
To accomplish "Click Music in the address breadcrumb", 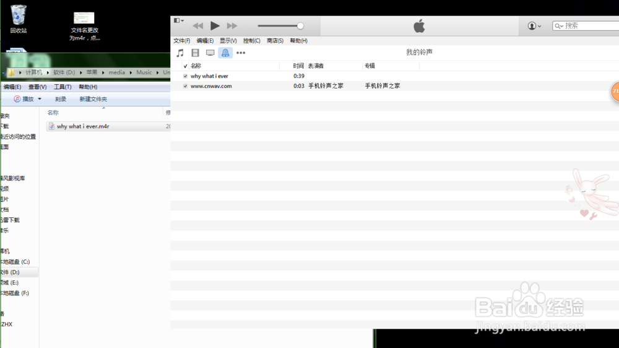I will (x=144, y=72).
